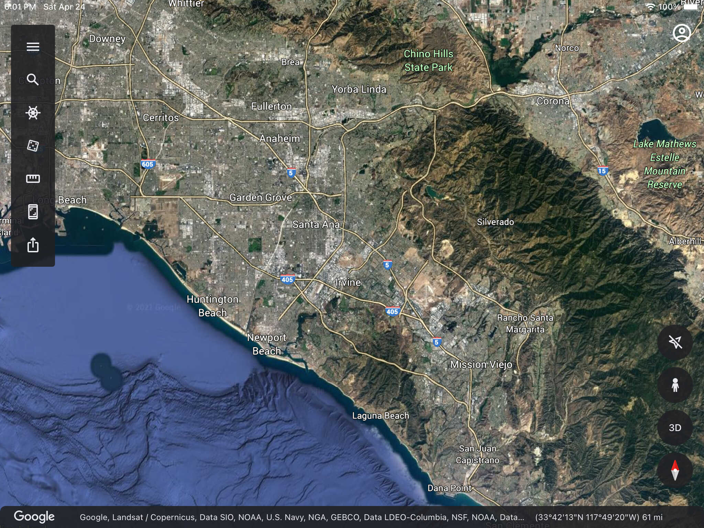Reset orientation with the compass
The image size is (704, 528).
coord(675,470)
